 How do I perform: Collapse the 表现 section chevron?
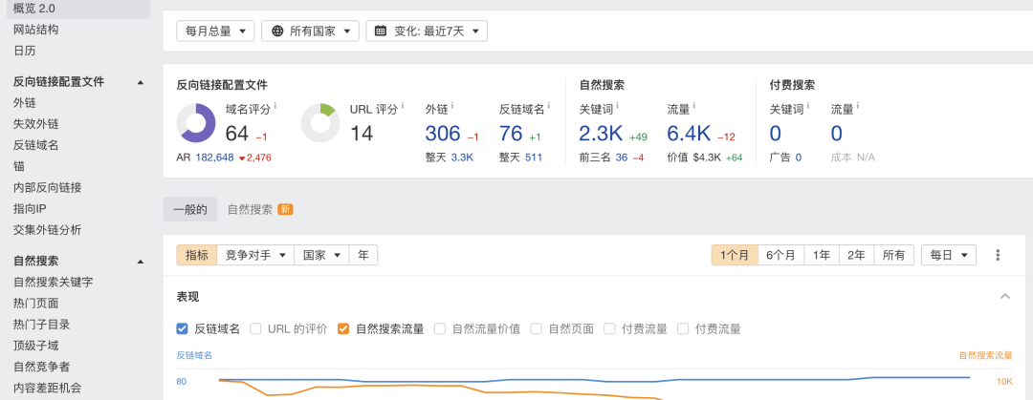(1004, 296)
